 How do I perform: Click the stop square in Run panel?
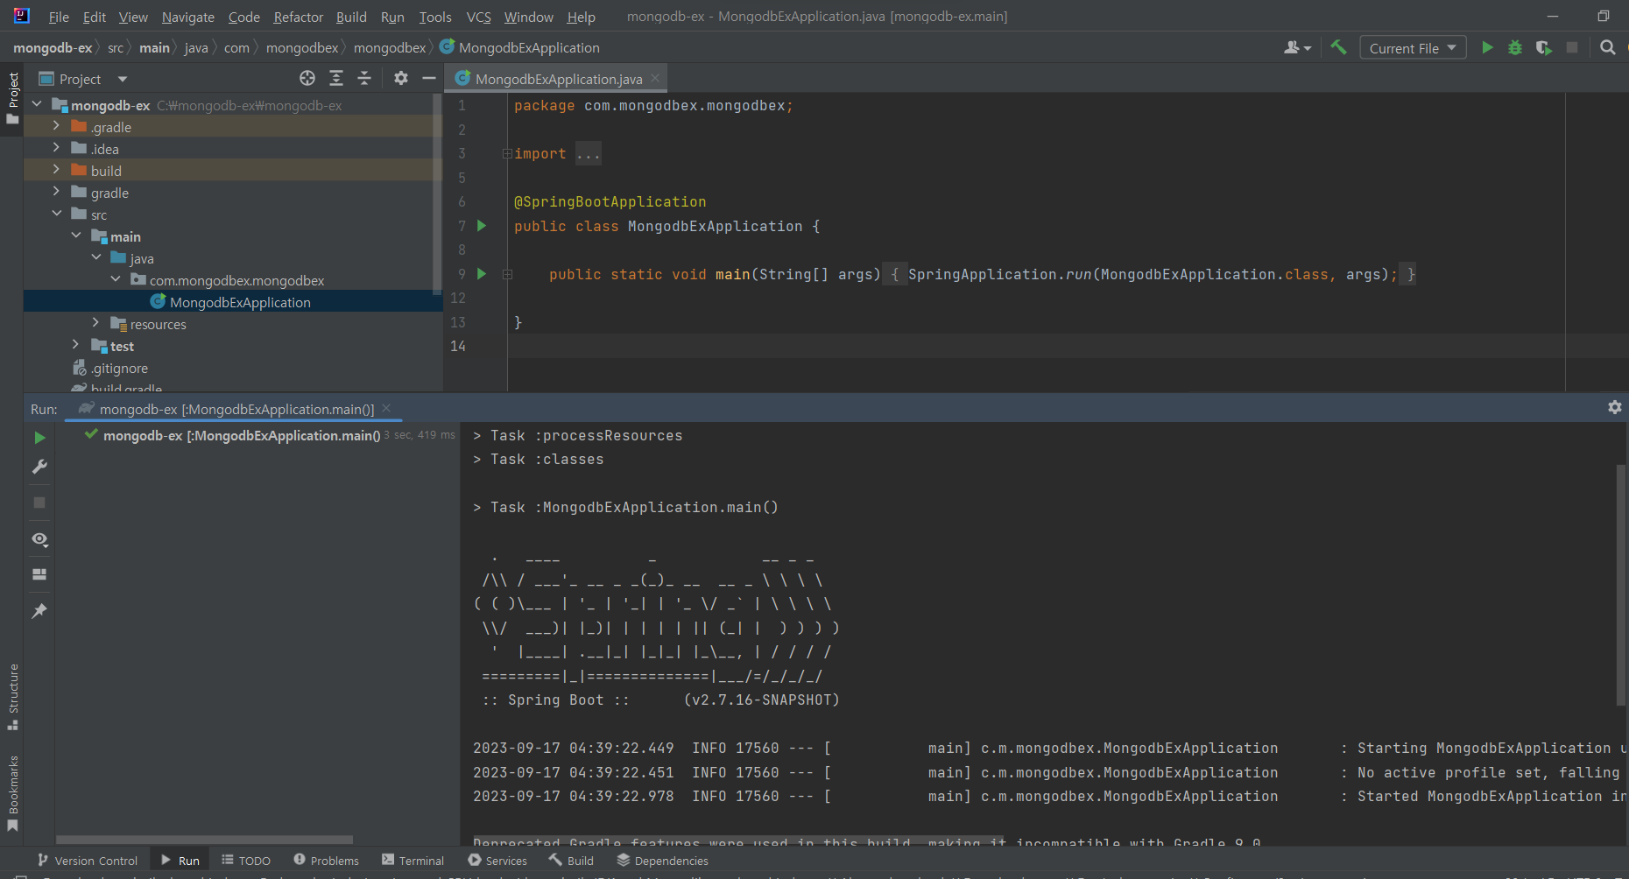39,503
